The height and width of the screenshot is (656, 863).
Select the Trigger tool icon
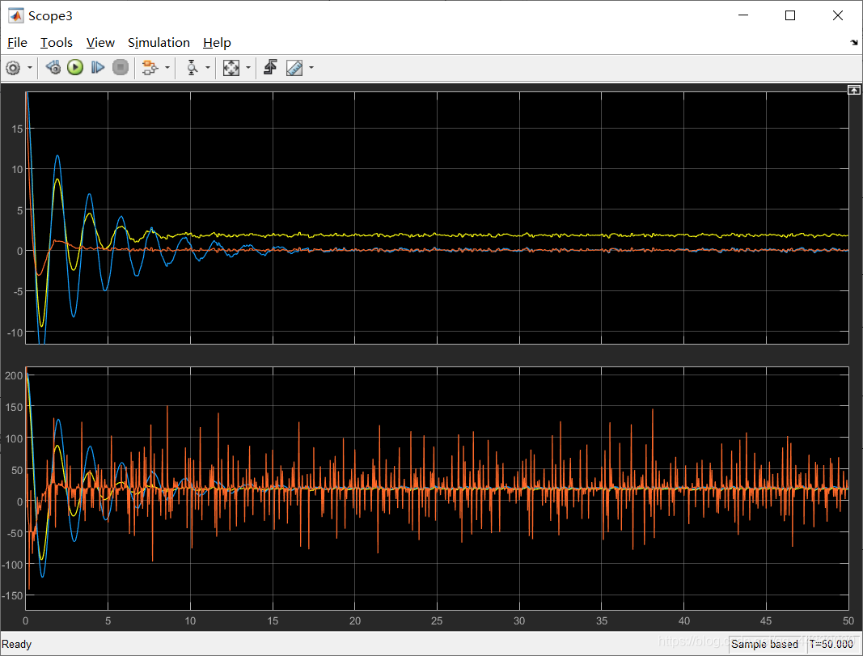[191, 67]
